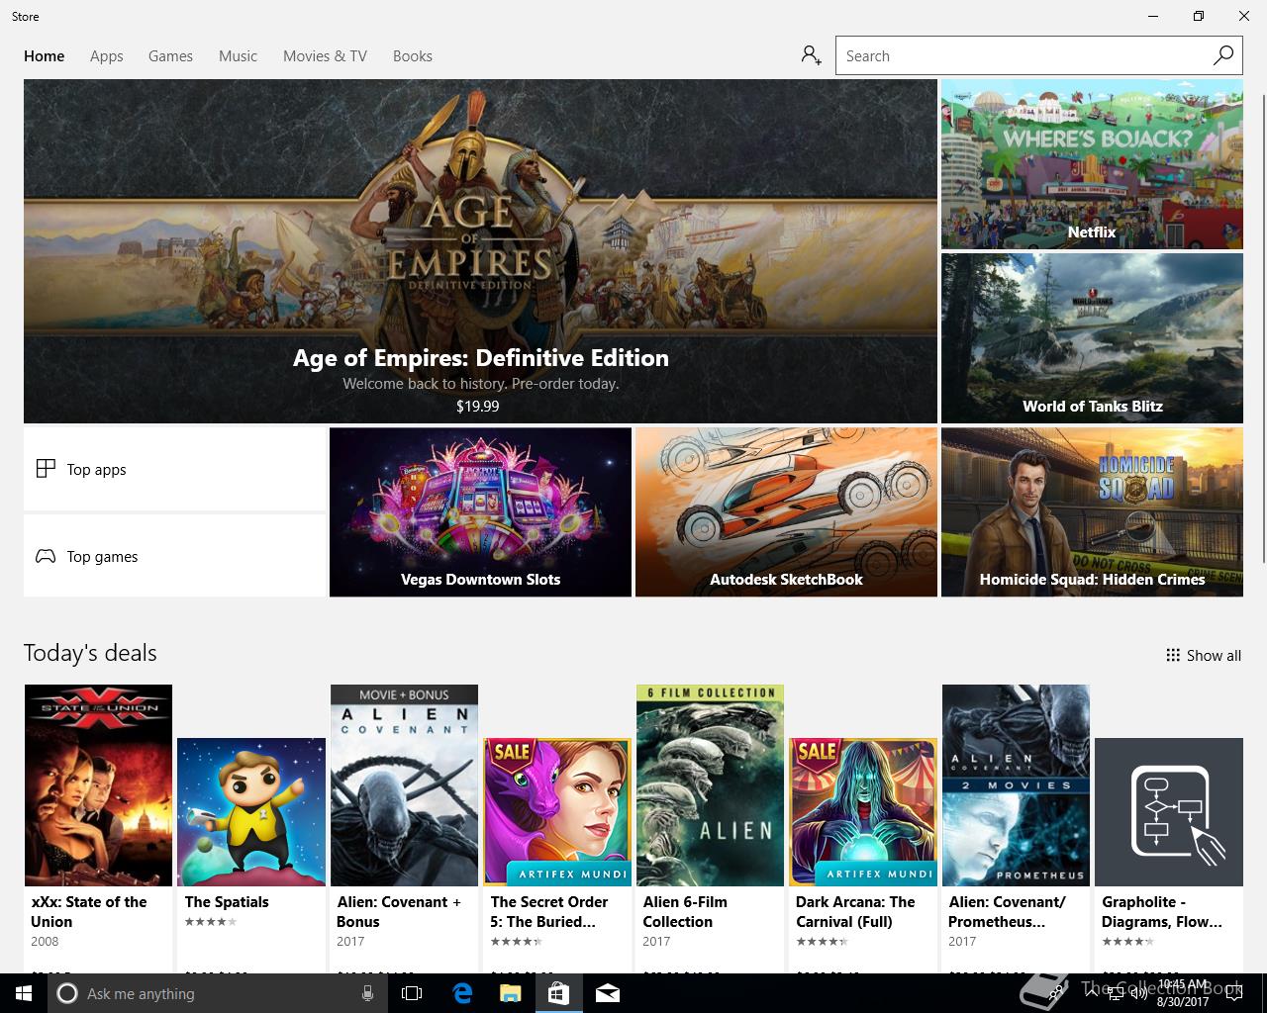Open the World of Tanks Blitz tile

pos(1092,338)
